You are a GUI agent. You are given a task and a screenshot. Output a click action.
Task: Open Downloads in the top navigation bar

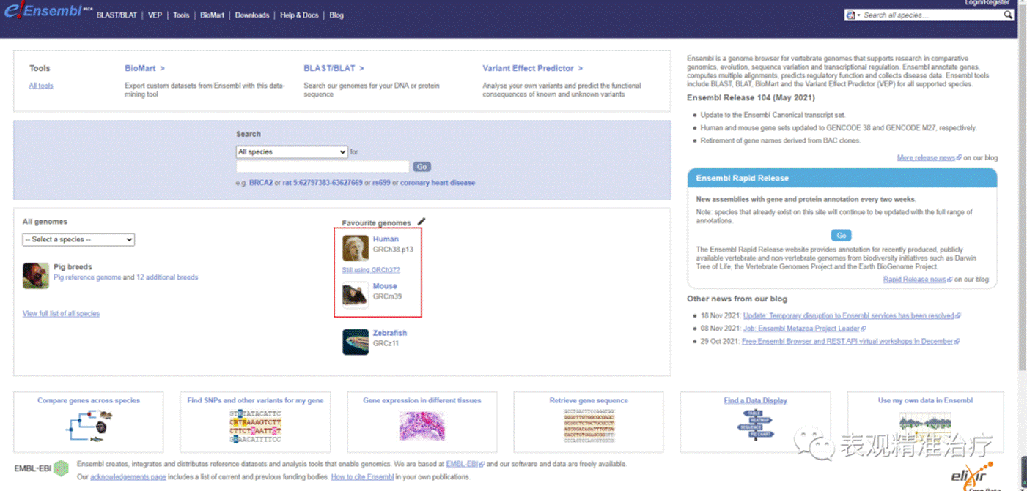[x=252, y=15]
